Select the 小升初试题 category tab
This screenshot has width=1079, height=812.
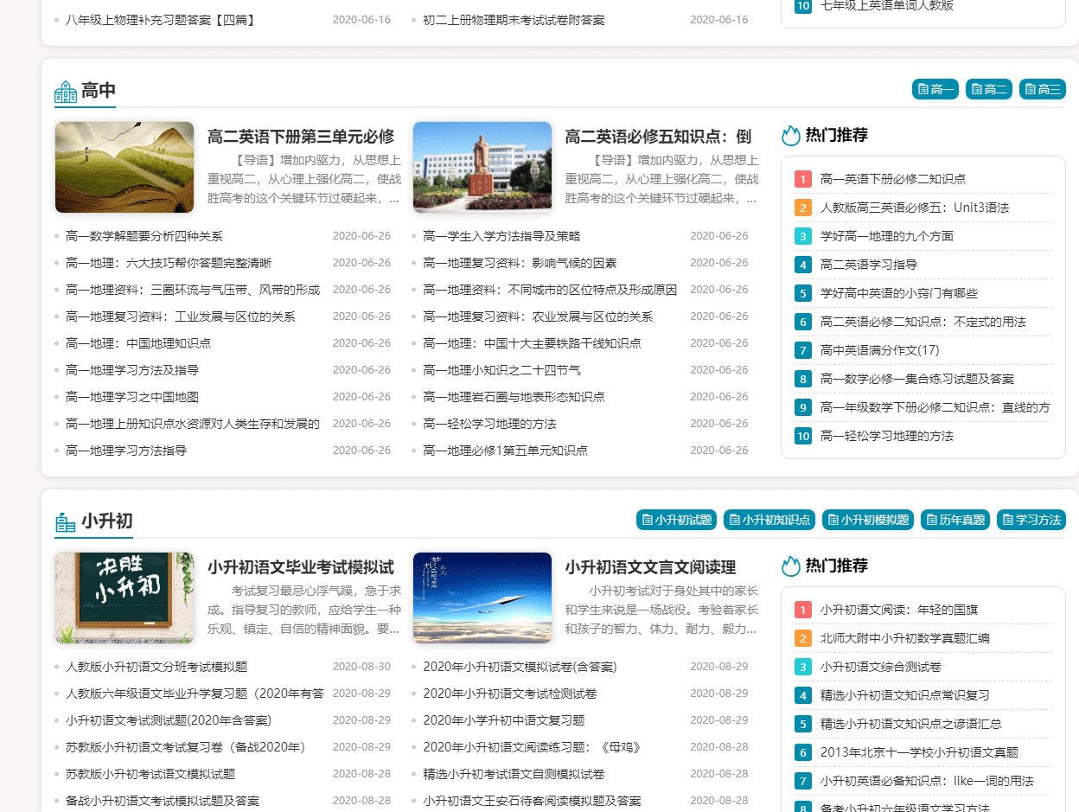point(676,520)
